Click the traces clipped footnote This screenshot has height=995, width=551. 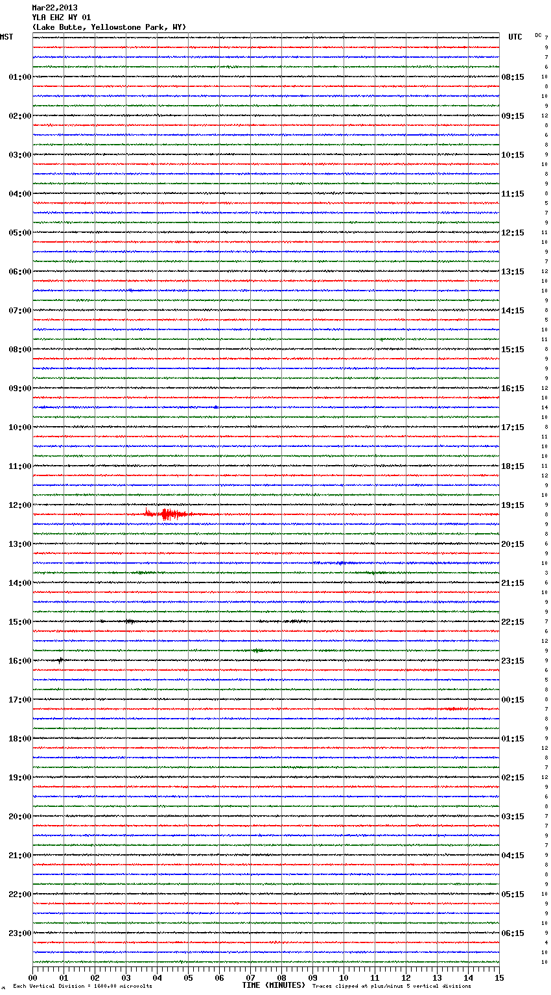tap(392, 987)
